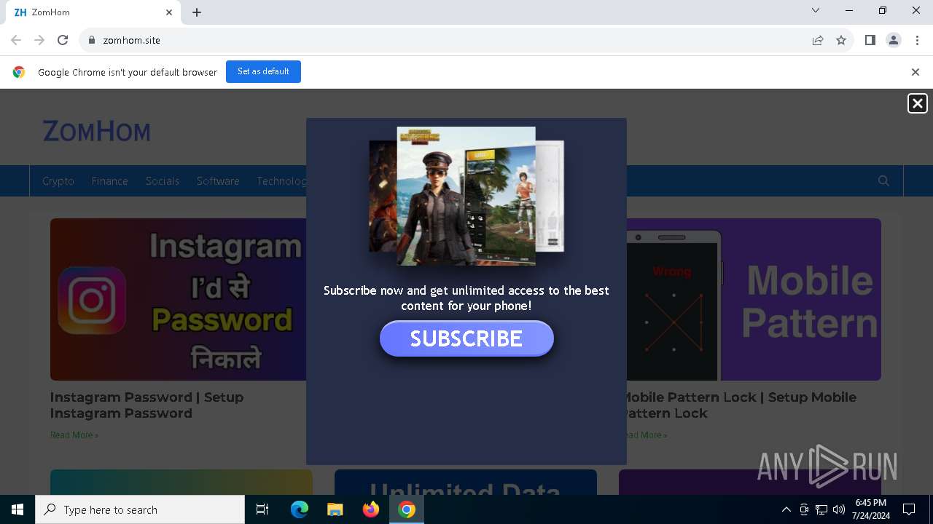Read more on Mobile Pattern Lock article

647,435
